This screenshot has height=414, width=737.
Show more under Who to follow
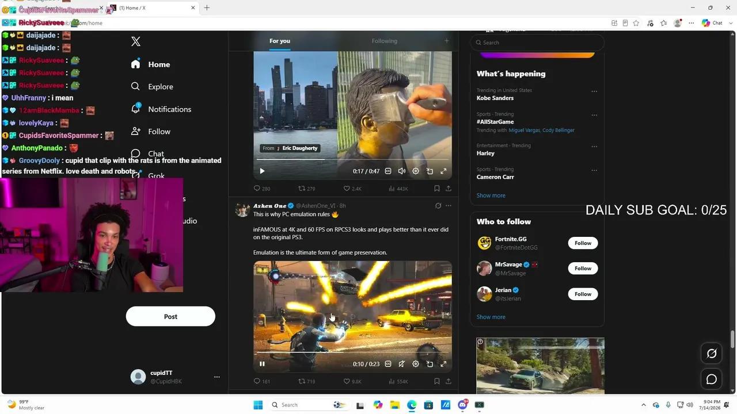(x=491, y=317)
